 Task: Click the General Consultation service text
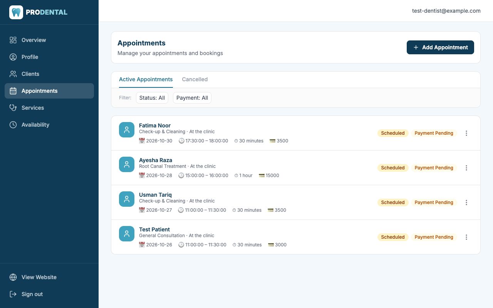162,236
